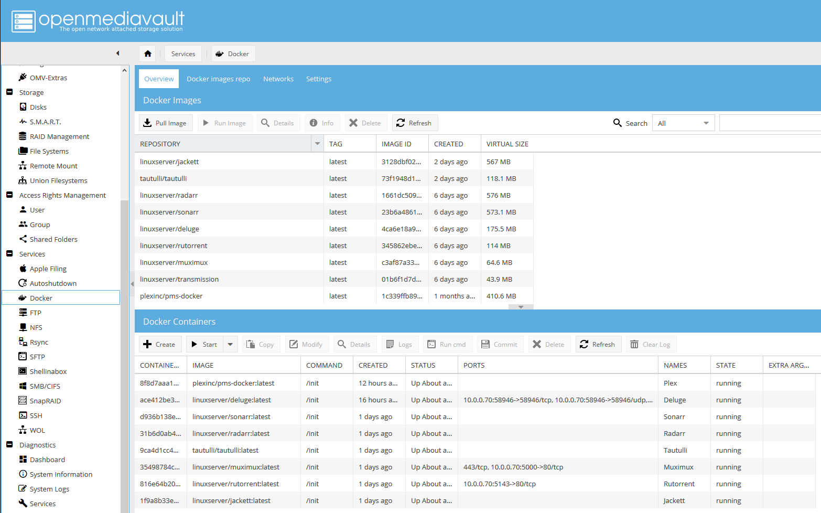The height and width of the screenshot is (513, 821).
Task: Open the Networks tab
Action: coord(278,79)
